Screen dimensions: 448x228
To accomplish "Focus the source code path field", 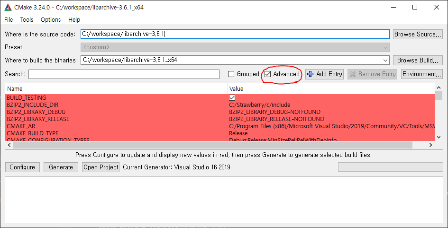I will pos(235,34).
